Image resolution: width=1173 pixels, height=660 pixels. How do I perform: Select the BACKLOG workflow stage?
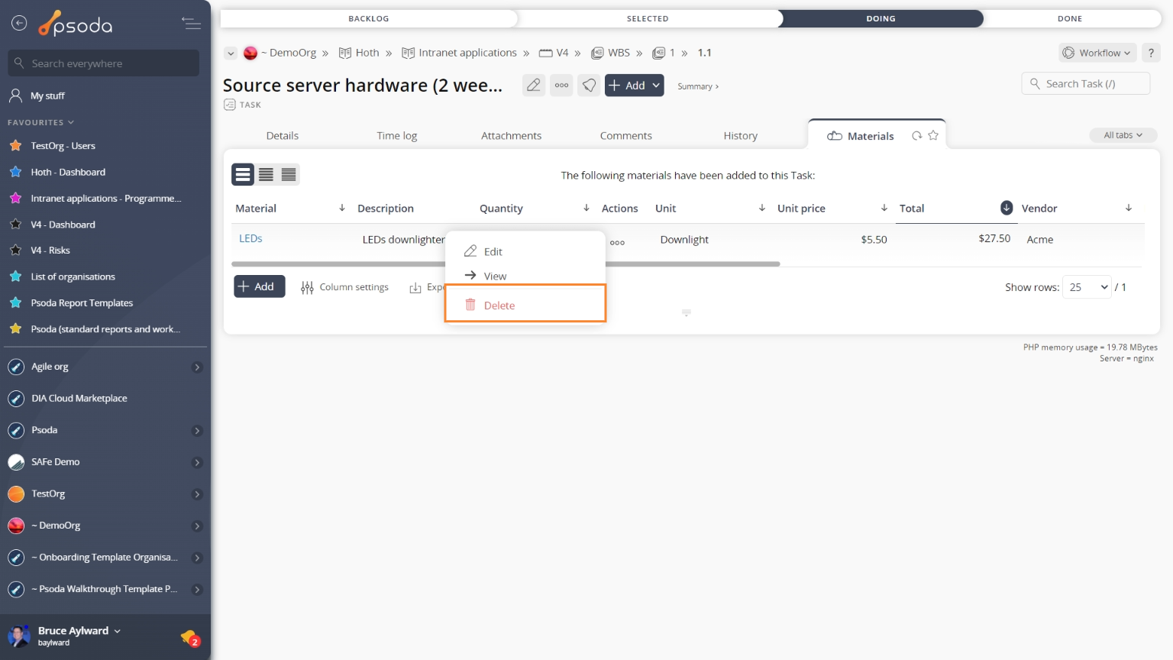click(369, 18)
